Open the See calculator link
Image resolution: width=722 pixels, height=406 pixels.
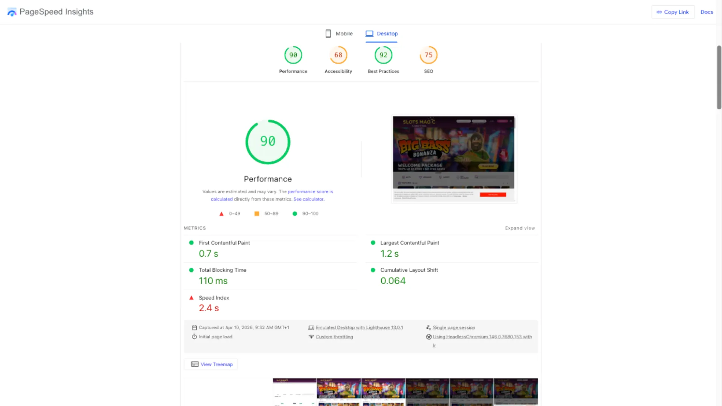[308, 199]
